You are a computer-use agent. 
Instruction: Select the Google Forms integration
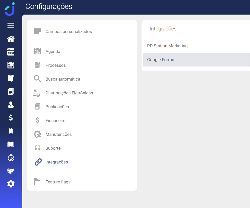pyautogui.click(x=161, y=60)
